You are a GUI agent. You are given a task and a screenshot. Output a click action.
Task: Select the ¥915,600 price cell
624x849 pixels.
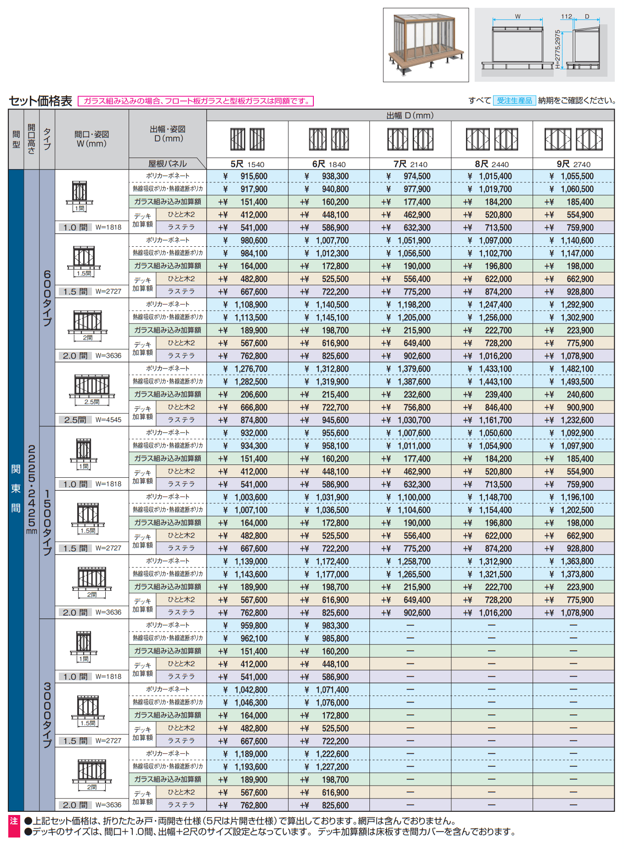pos(247,176)
